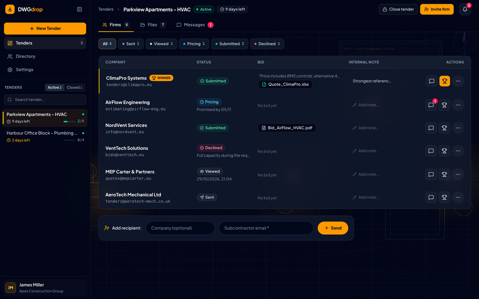The height and width of the screenshot is (299, 479).
Task: Open more actions for VentTech Solutions
Action: pyautogui.click(x=457, y=151)
